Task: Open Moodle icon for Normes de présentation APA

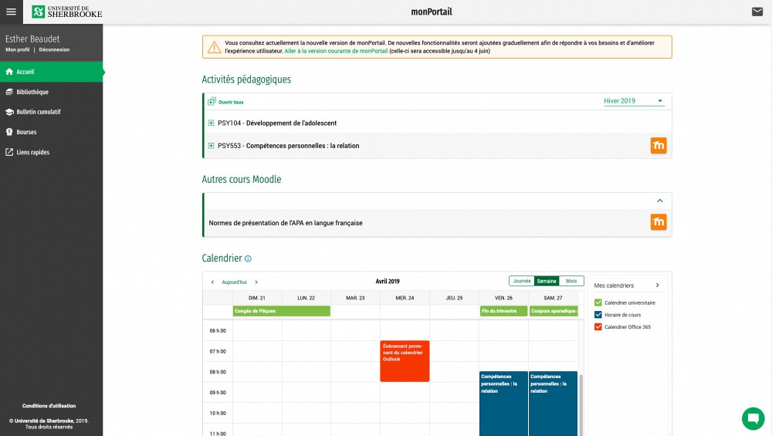Action: [659, 223]
